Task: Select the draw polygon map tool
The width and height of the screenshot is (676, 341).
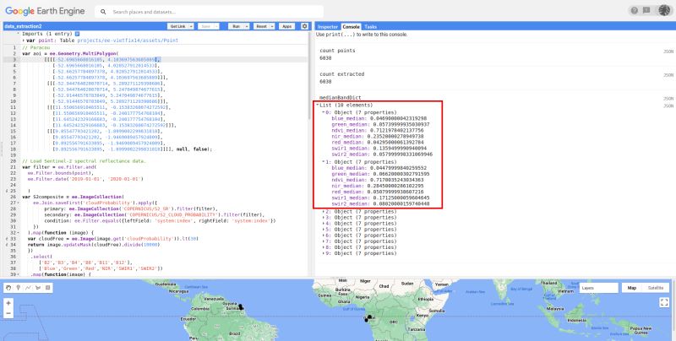Action: coord(38,288)
